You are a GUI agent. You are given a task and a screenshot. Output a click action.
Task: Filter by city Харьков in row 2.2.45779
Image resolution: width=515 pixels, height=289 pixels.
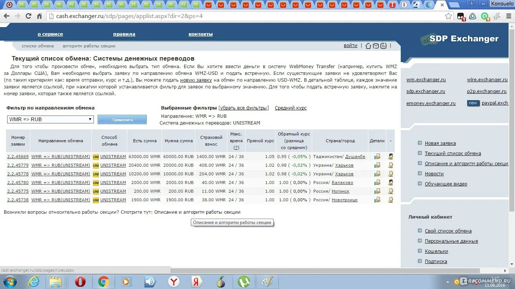[344, 165]
